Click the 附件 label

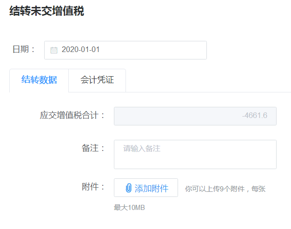pos(93,187)
